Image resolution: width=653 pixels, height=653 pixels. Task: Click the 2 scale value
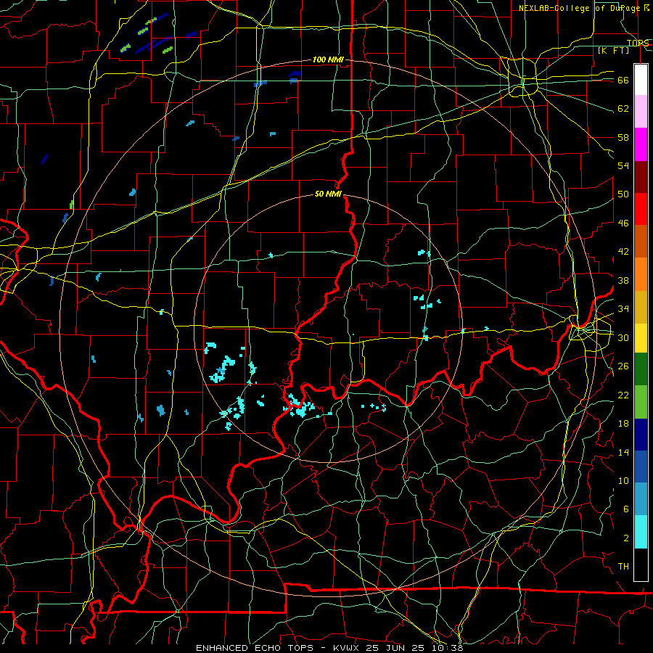[x=625, y=538]
